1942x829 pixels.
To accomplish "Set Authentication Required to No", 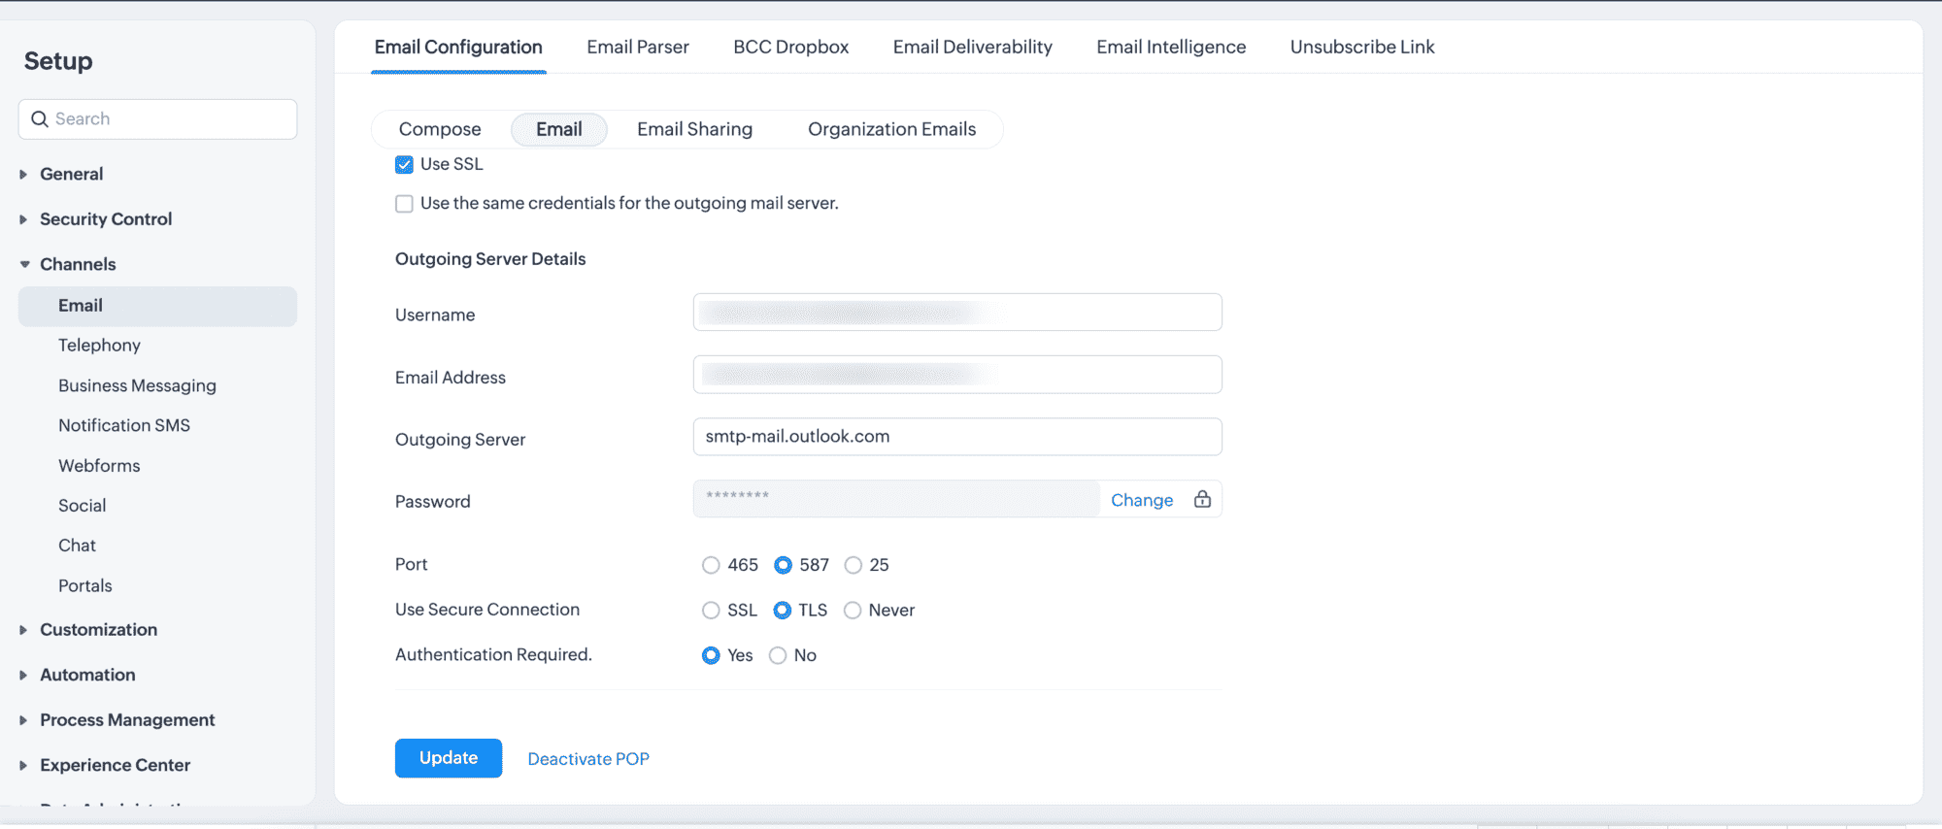I will coord(778,656).
